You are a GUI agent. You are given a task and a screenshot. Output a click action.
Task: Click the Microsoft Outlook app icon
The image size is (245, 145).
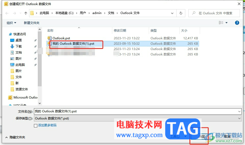(10, 98)
